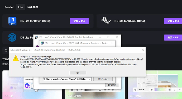Minimize the Visual C++ 2015-2022 Redistributable window
This screenshot has width=182, height=99.
[100, 37]
